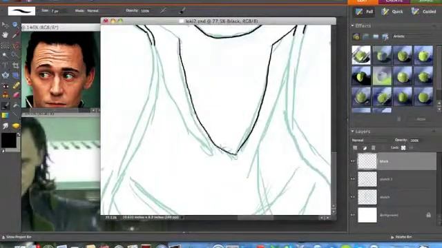Select the Spot Healing Brush tool

[16, 85]
